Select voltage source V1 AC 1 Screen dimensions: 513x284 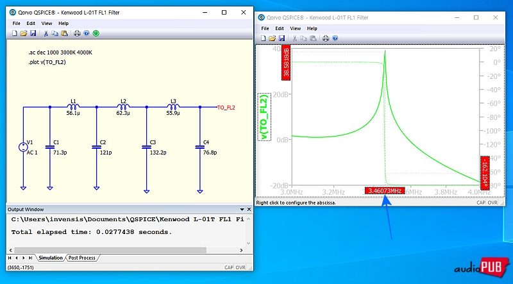[x=23, y=147]
